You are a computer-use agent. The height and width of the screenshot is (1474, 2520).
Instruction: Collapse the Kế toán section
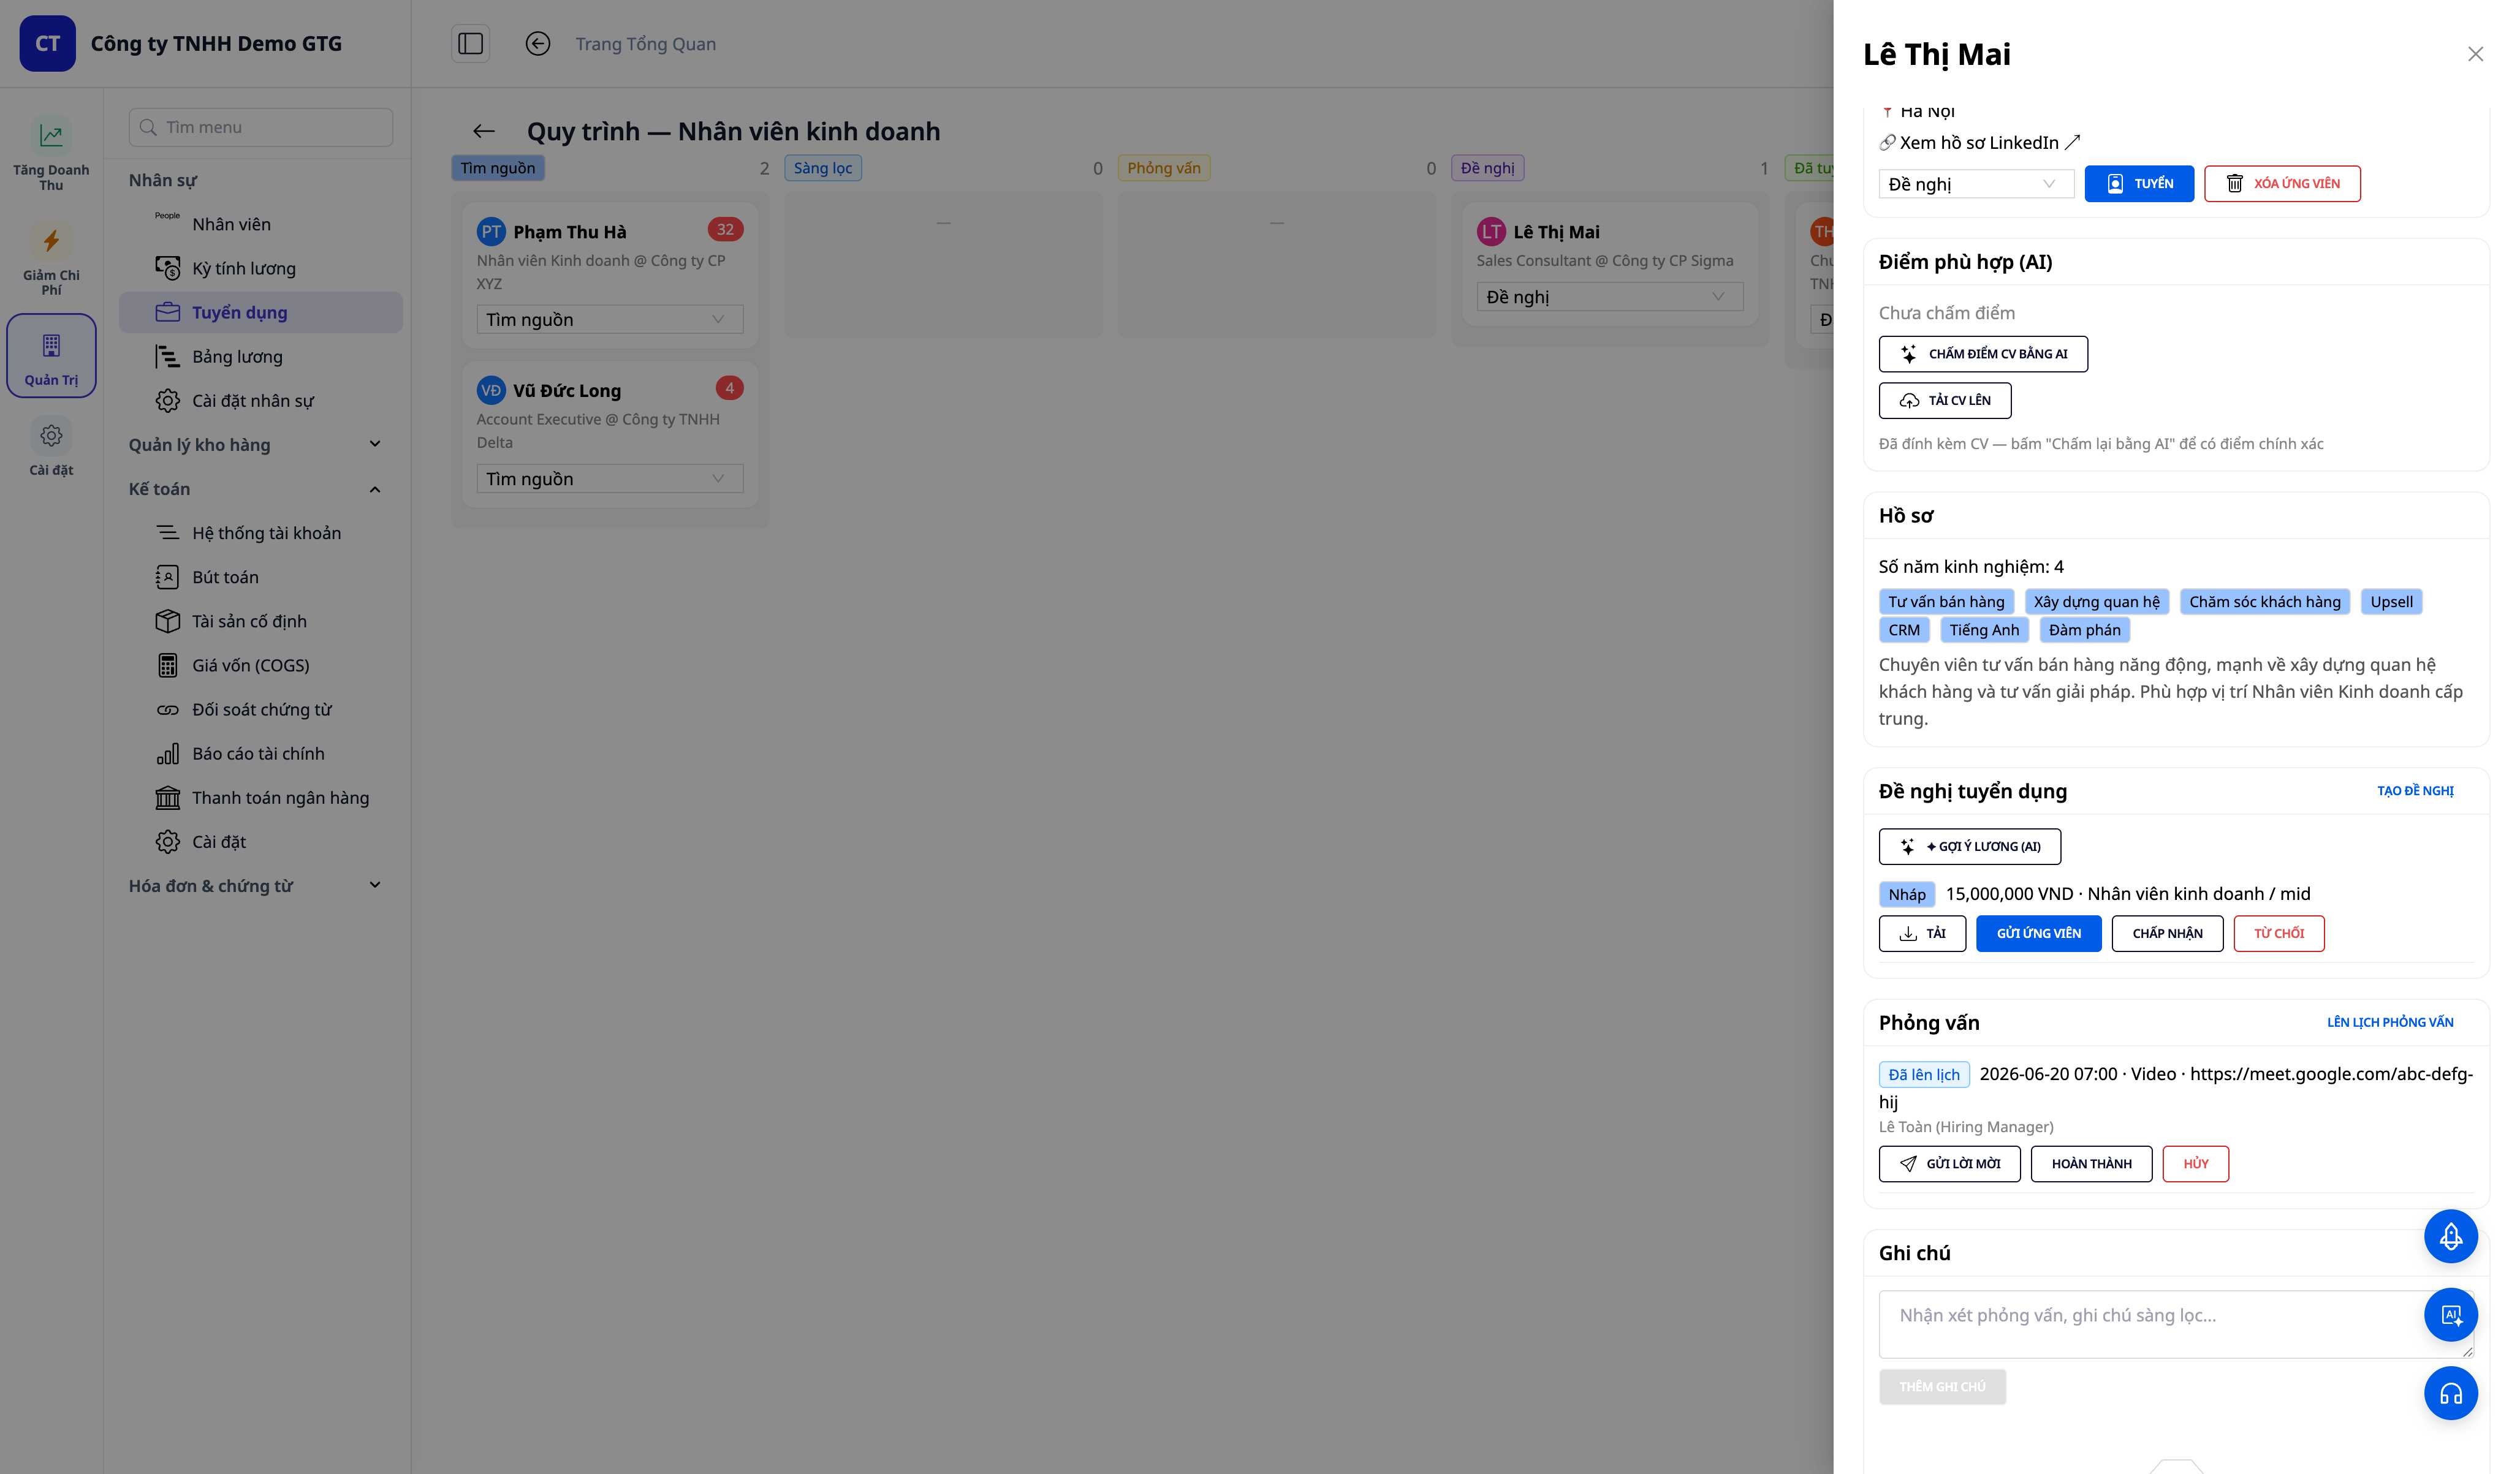[x=256, y=489]
